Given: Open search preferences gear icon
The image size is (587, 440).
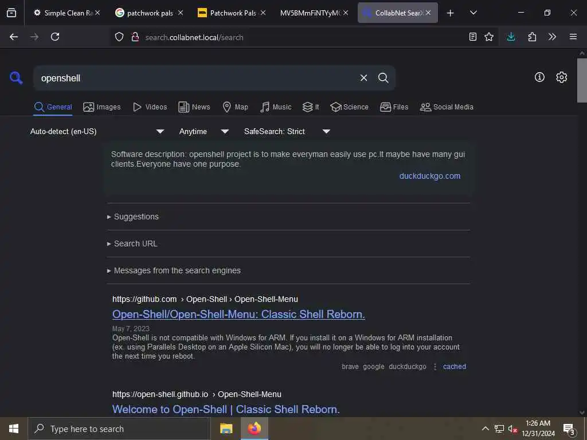Looking at the screenshot, I should tap(561, 77).
